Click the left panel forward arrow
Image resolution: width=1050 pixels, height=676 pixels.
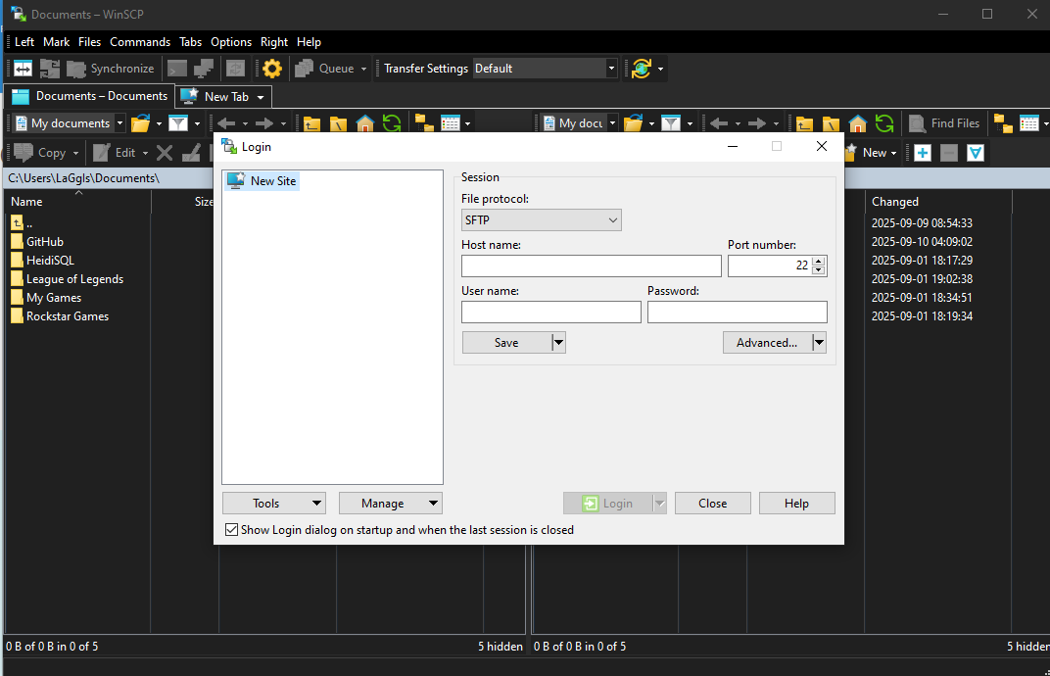point(264,123)
